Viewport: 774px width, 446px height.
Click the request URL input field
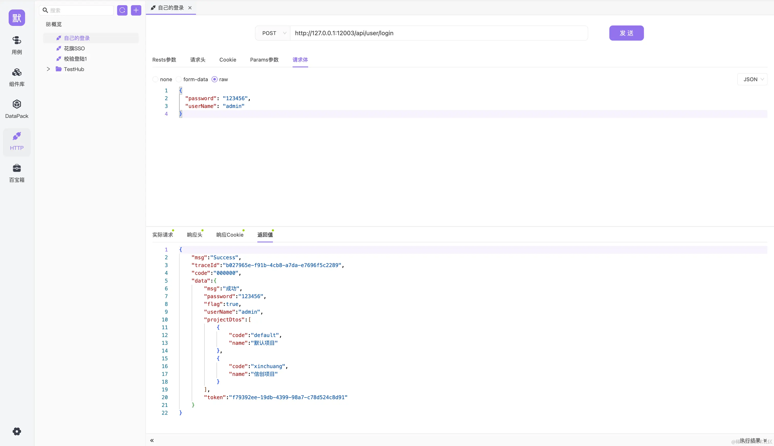(438, 33)
